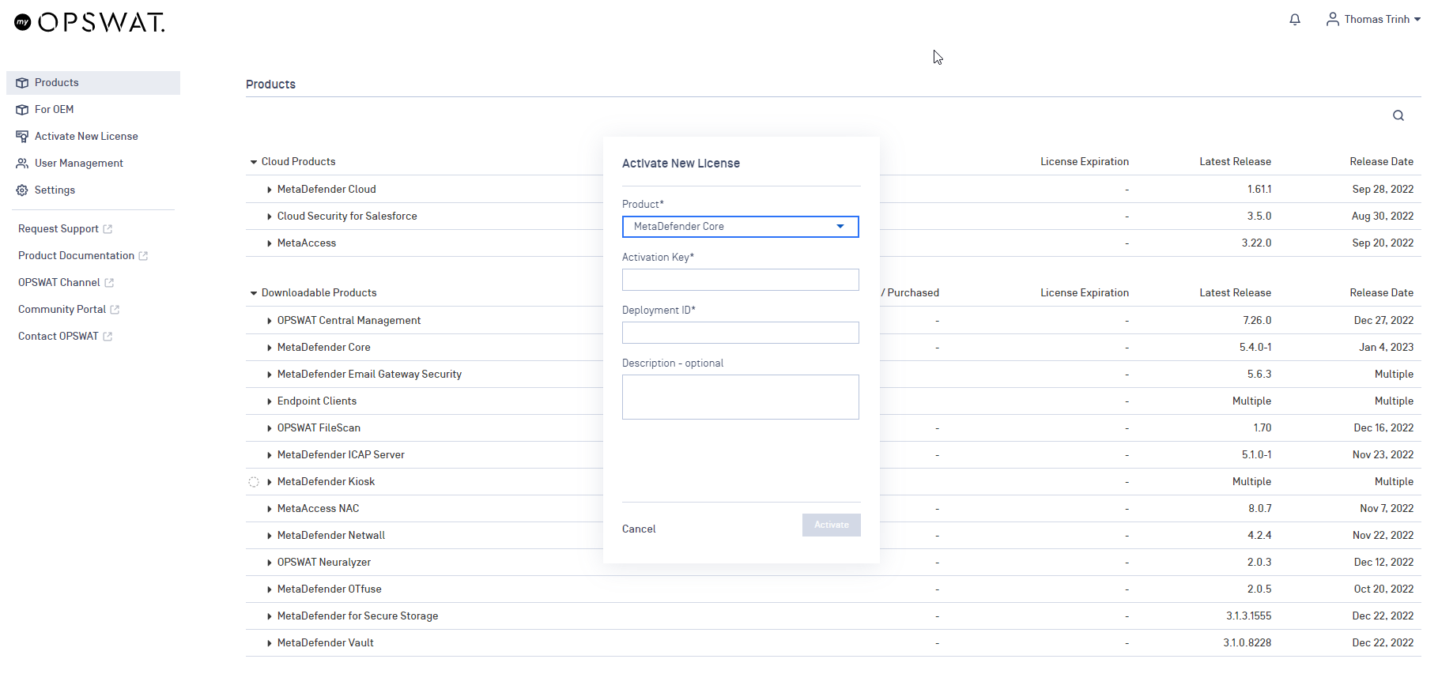The width and height of the screenshot is (1438, 674).
Task: Expand the MetaAccess NAC row
Action: [x=270, y=509]
